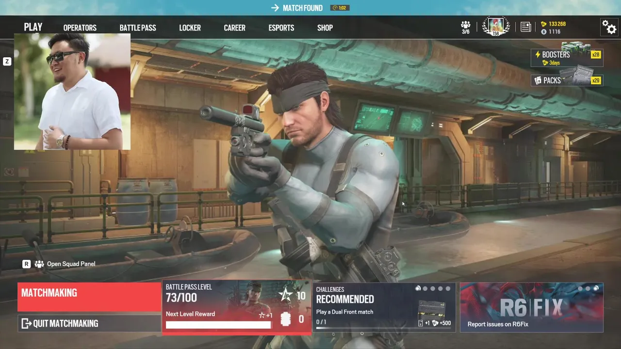The image size is (621, 349).
Task: Click the battle pass next level progress bar
Action: [x=219, y=325]
